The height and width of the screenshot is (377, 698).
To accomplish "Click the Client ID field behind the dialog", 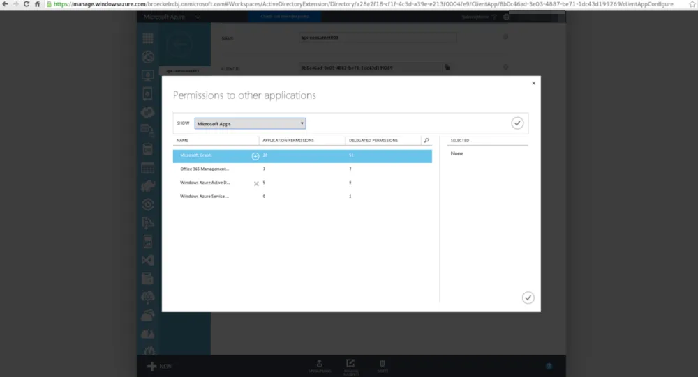I will point(371,68).
